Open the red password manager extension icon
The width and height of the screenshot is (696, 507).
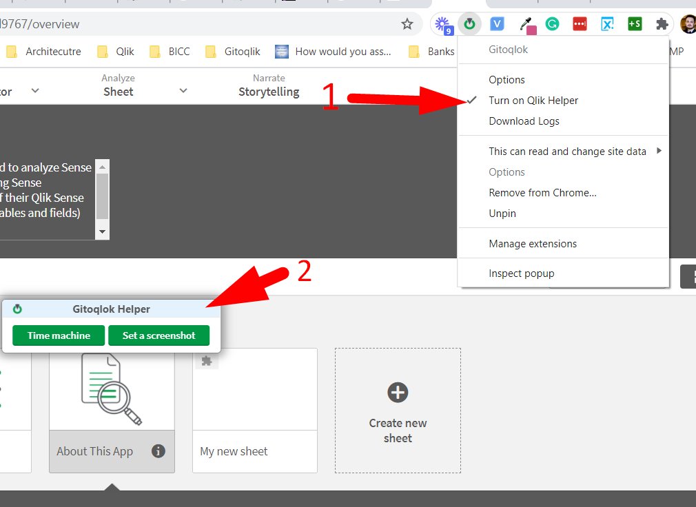(580, 24)
